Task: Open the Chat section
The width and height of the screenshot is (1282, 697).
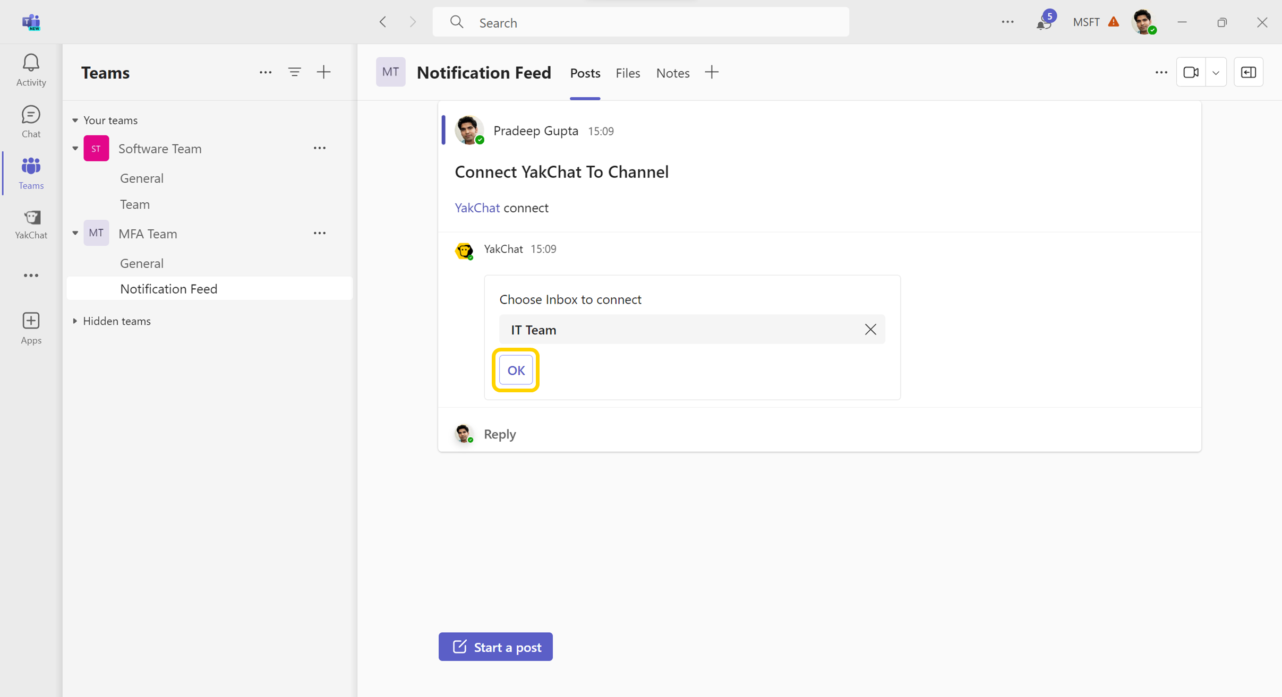Action: pyautogui.click(x=31, y=122)
